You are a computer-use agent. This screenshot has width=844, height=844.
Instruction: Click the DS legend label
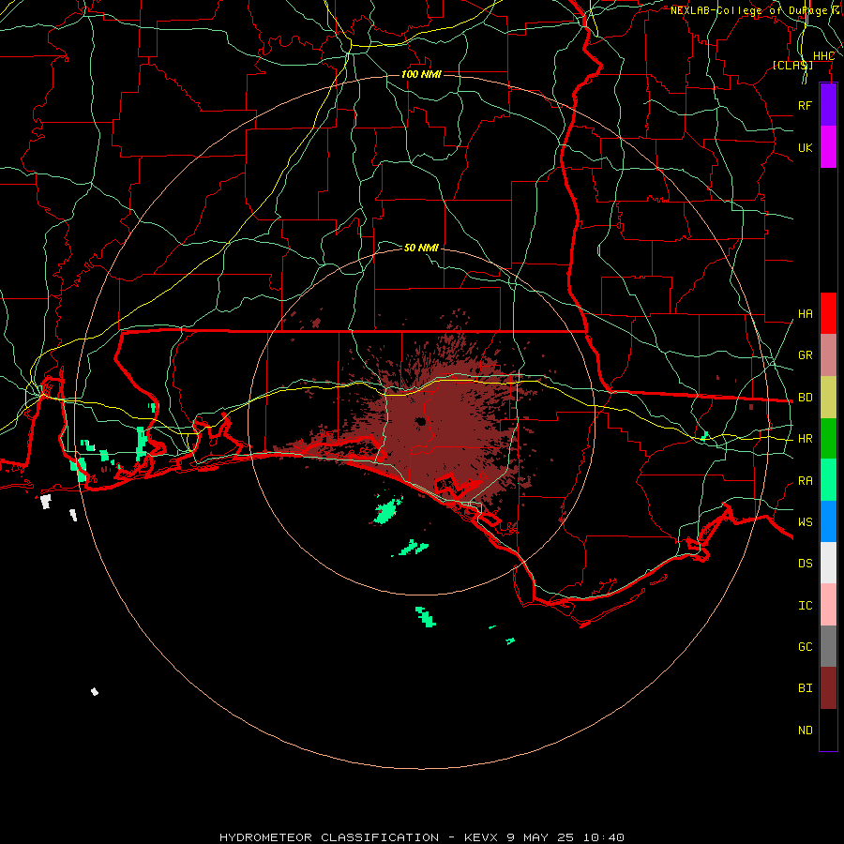click(805, 564)
